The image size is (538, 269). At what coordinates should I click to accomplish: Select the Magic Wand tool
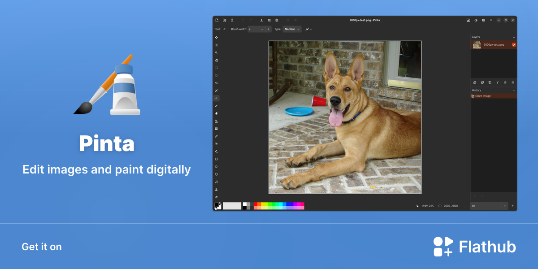tap(217, 91)
